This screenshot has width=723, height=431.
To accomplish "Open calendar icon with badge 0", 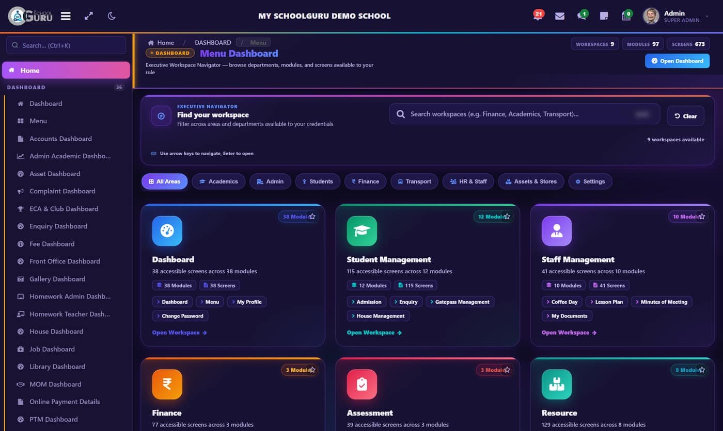I will click(626, 15).
